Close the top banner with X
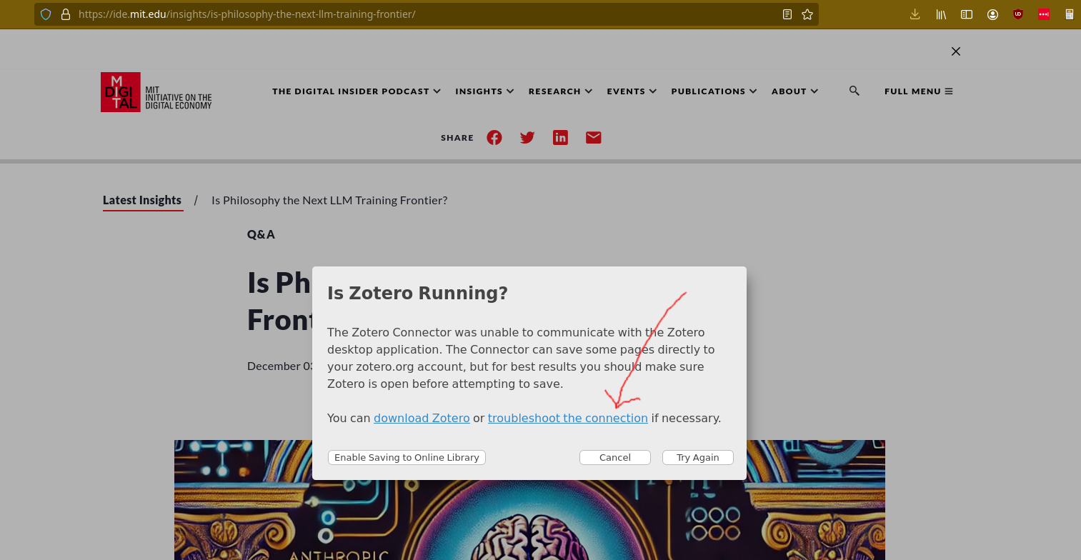This screenshot has width=1081, height=560. coord(956,51)
